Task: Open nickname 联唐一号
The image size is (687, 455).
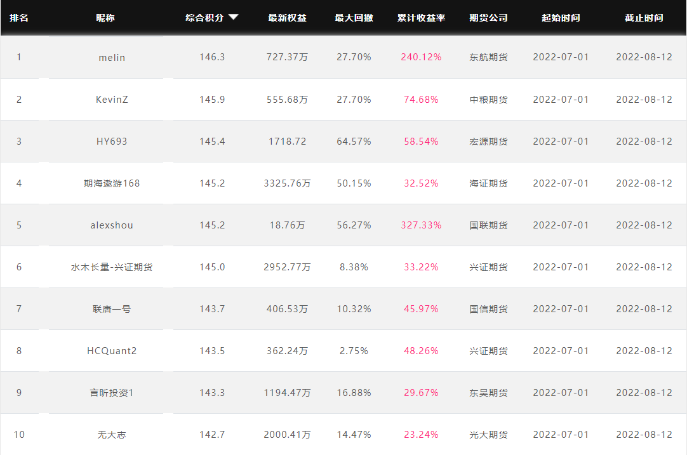Action: 112,309
